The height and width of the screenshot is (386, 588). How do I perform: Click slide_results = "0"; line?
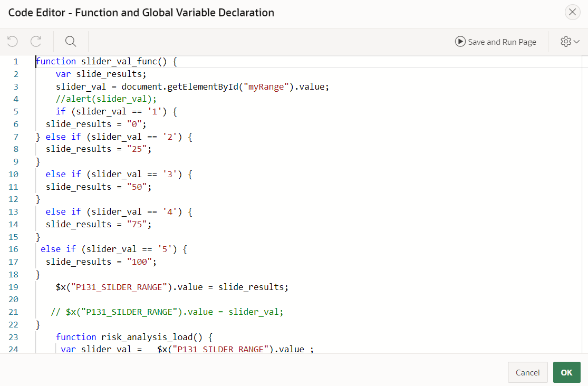96,124
